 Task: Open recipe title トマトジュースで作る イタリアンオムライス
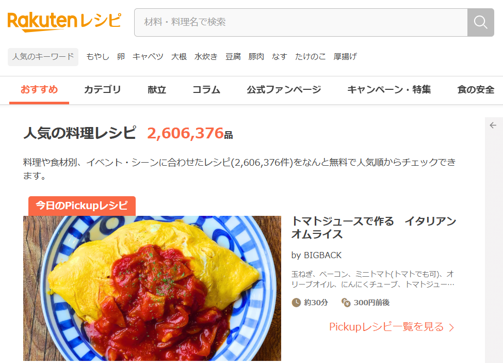(374, 228)
